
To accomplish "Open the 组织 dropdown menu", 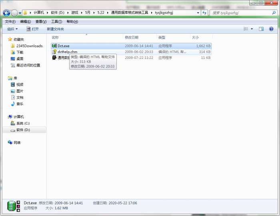I will point(12,29).
